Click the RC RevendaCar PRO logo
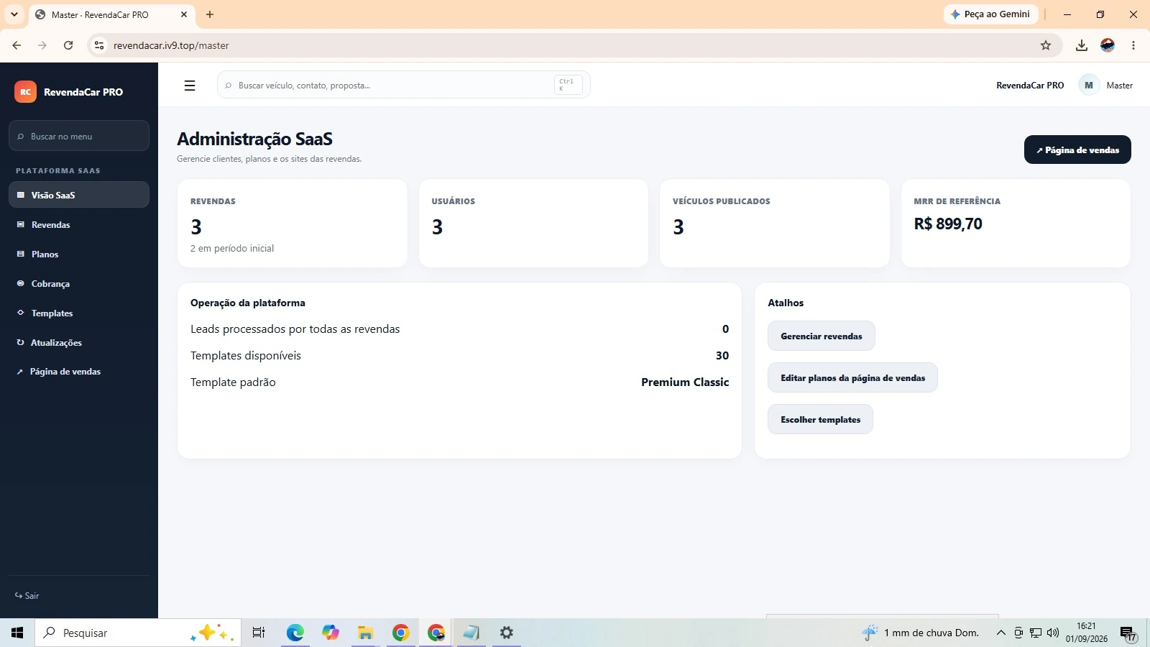 click(x=69, y=92)
